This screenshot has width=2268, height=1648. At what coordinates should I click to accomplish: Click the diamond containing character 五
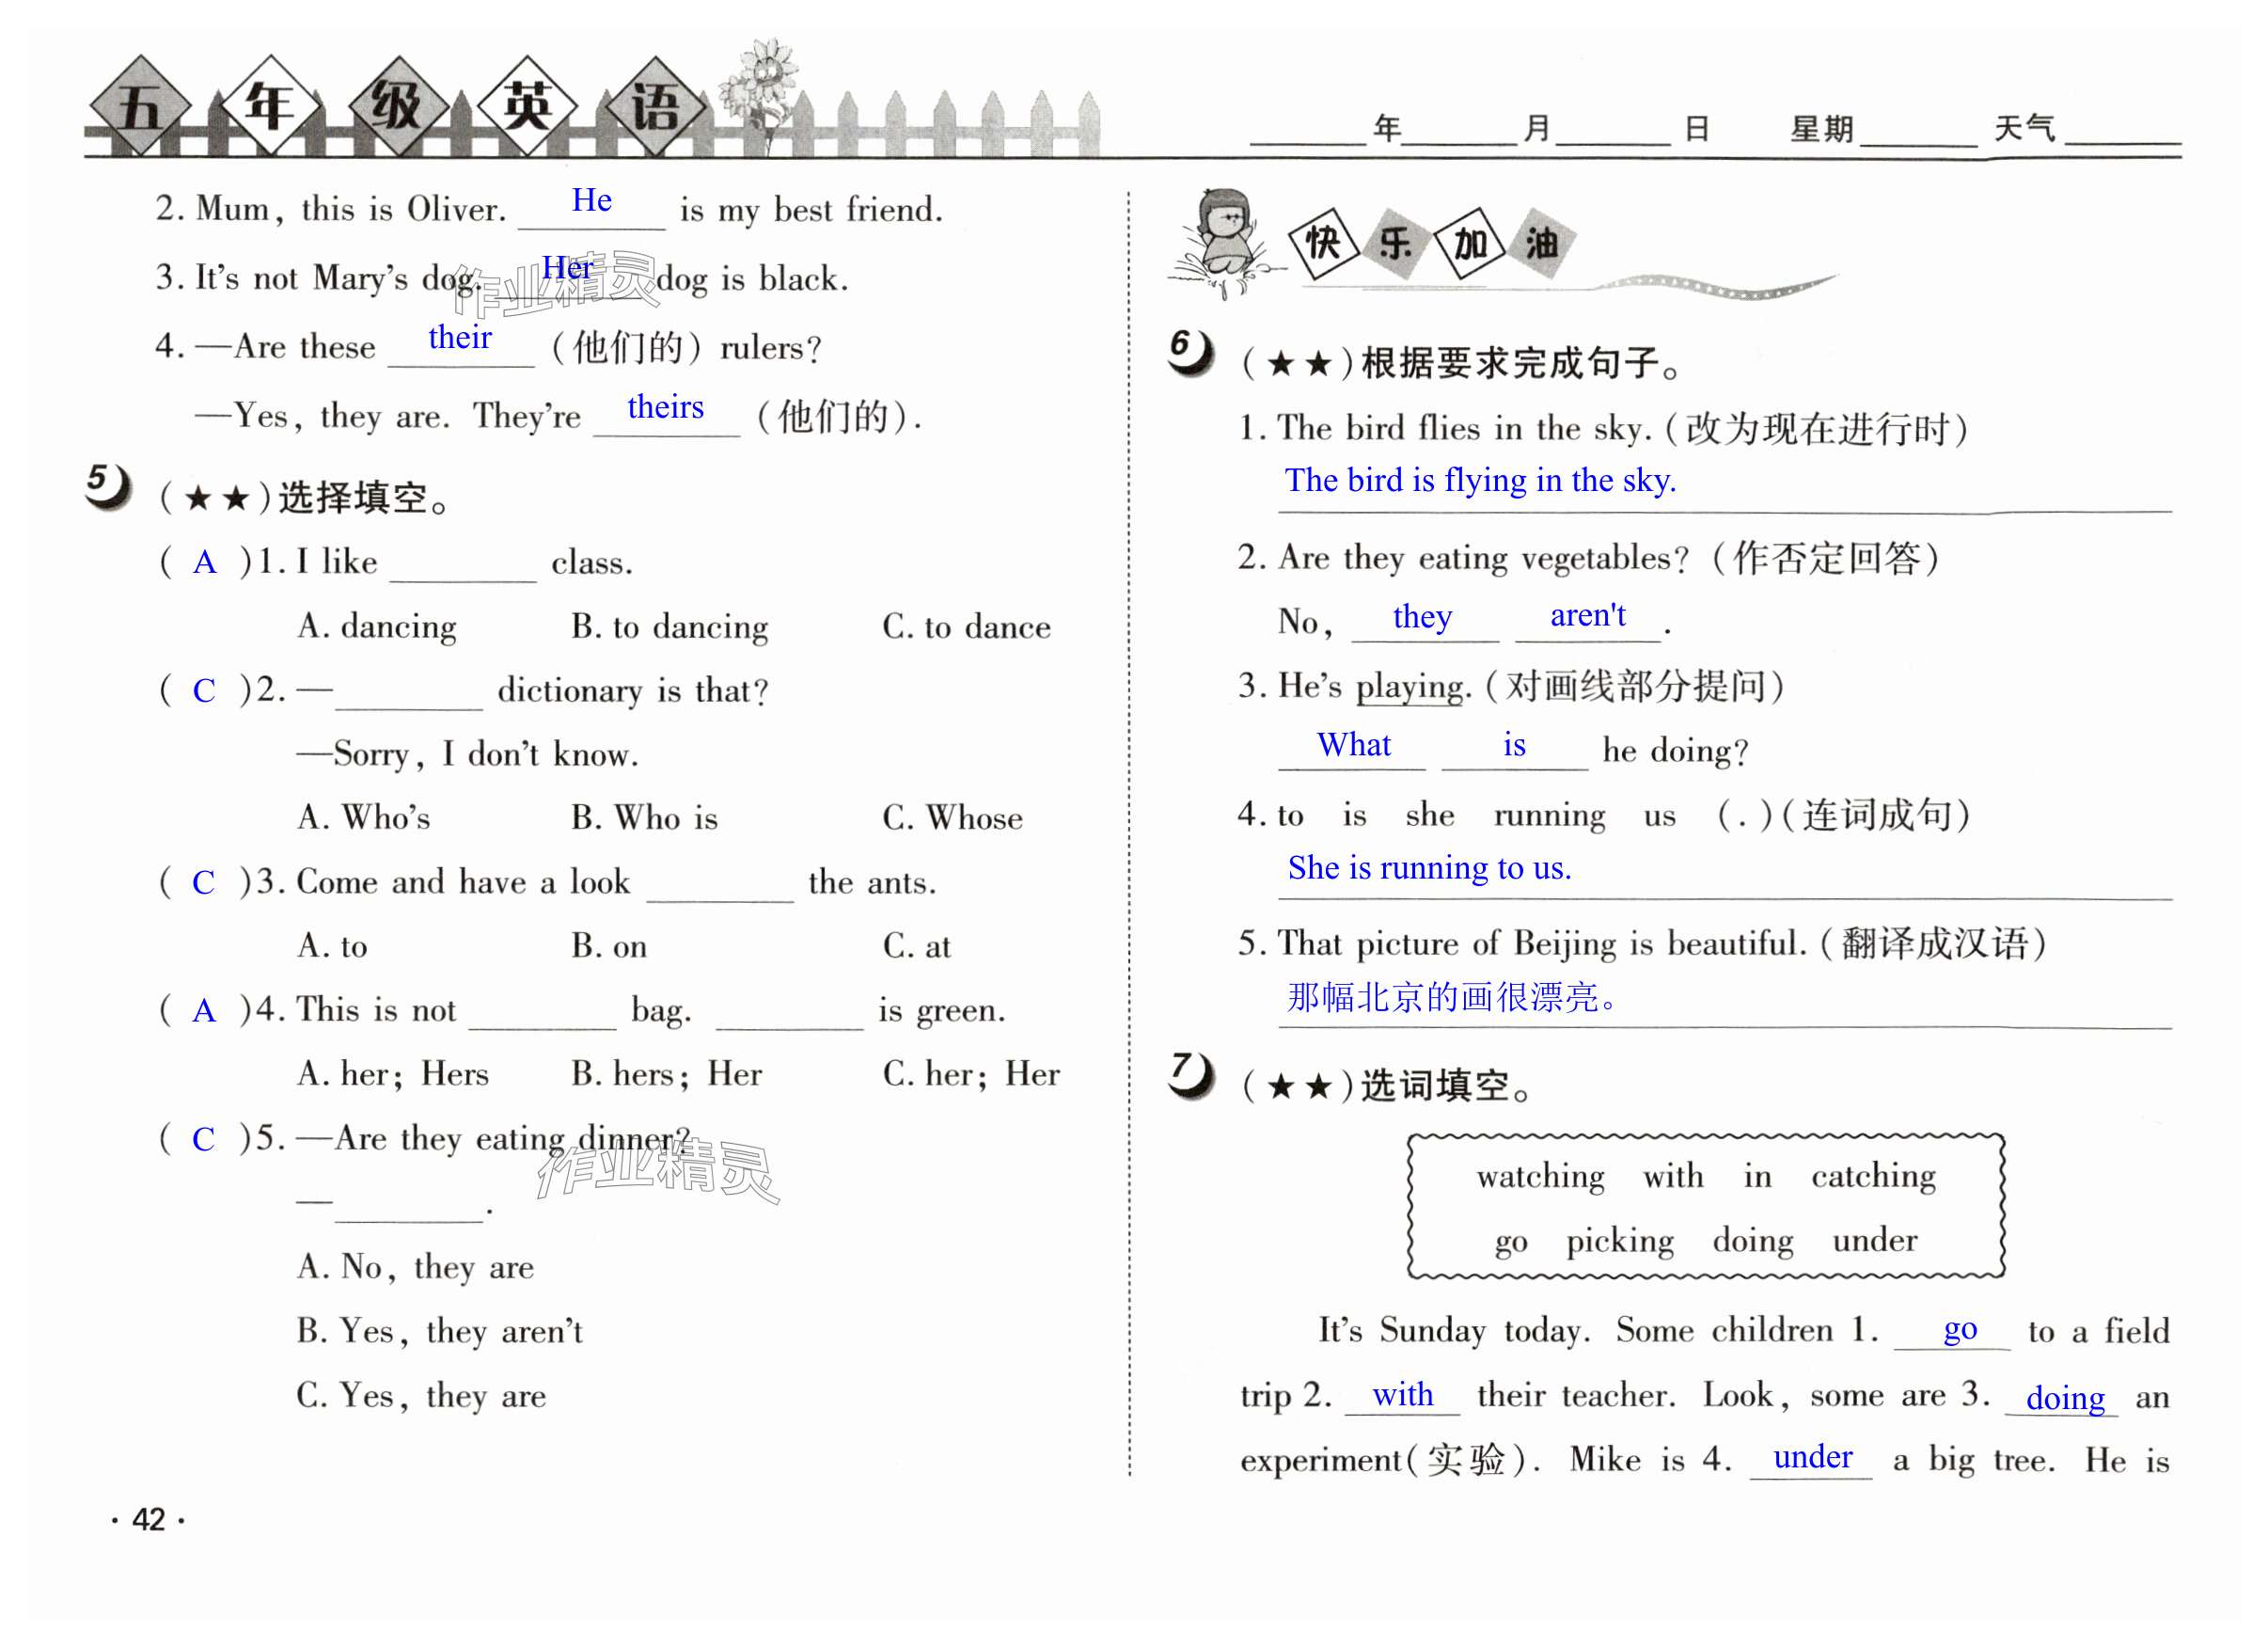139,107
